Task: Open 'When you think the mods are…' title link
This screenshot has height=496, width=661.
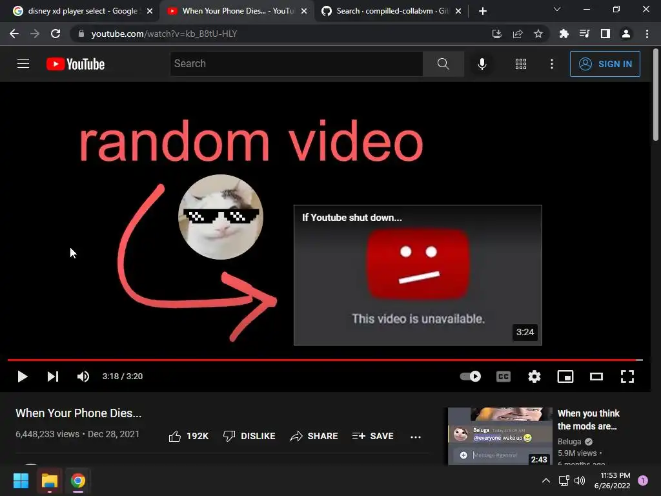Action: pyautogui.click(x=589, y=420)
